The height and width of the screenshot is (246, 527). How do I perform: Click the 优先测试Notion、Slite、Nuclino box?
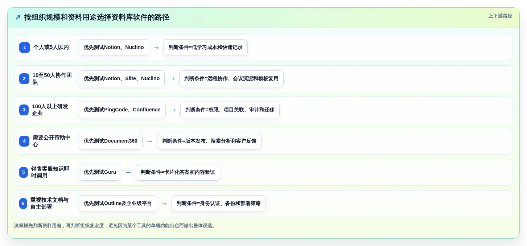122,79
